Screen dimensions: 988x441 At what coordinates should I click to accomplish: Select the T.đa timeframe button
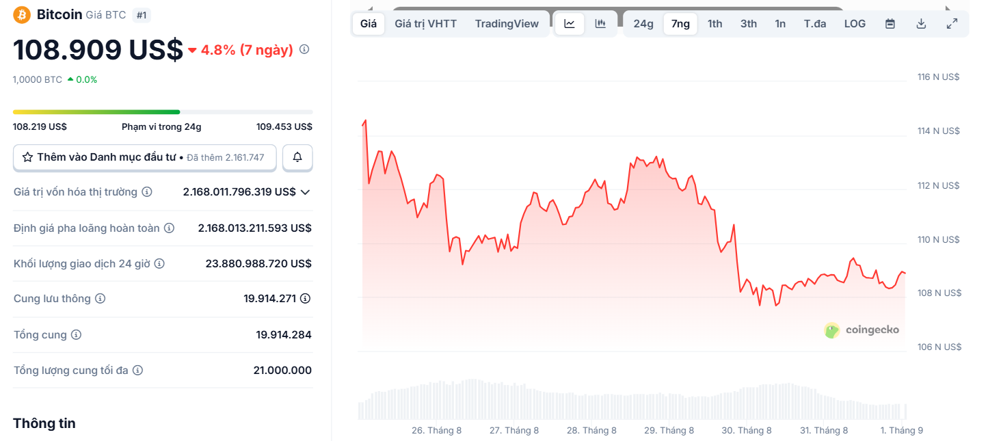tap(813, 23)
